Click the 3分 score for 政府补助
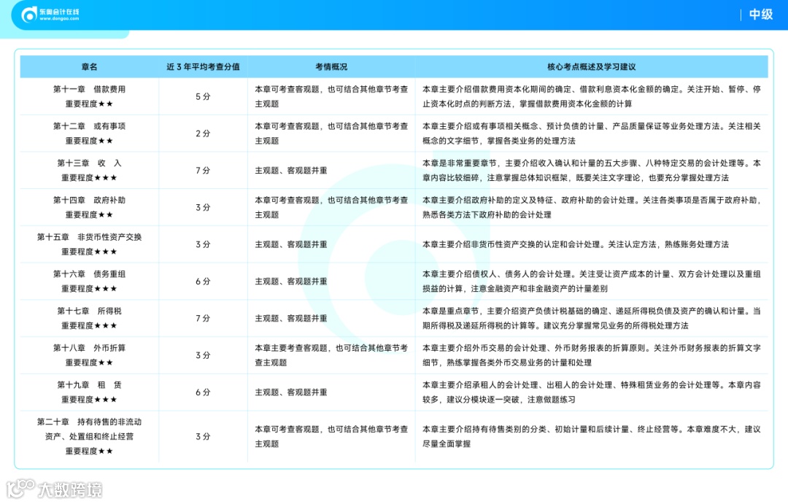 [x=203, y=208]
